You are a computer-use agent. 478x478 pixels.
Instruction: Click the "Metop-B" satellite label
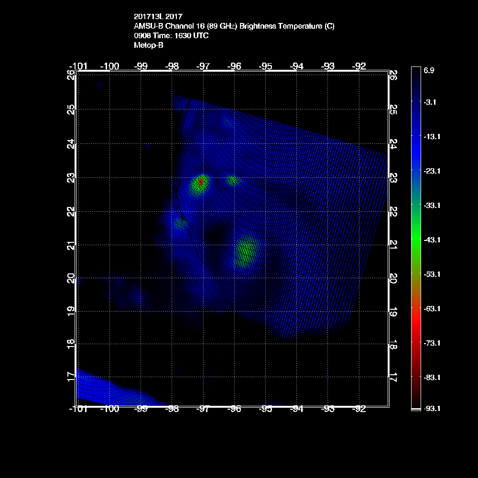point(149,45)
